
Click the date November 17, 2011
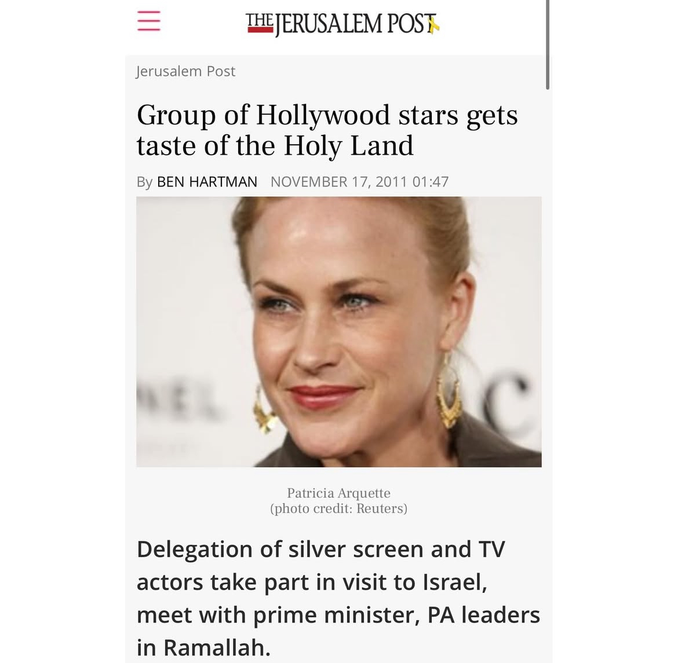tap(339, 181)
